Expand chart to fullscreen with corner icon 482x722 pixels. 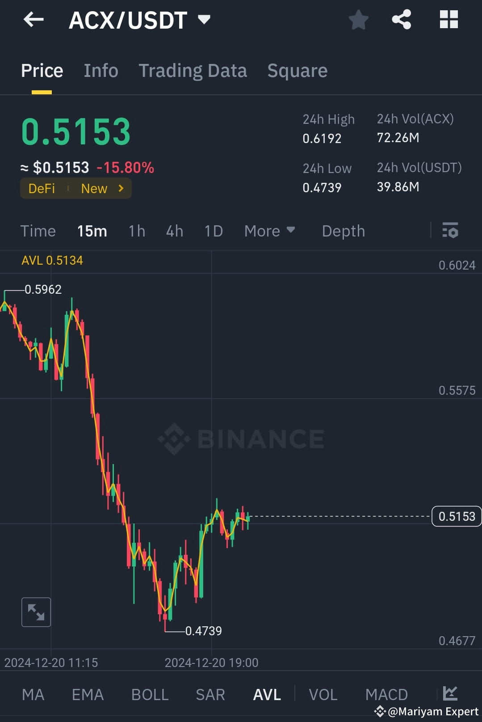click(x=36, y=612)
